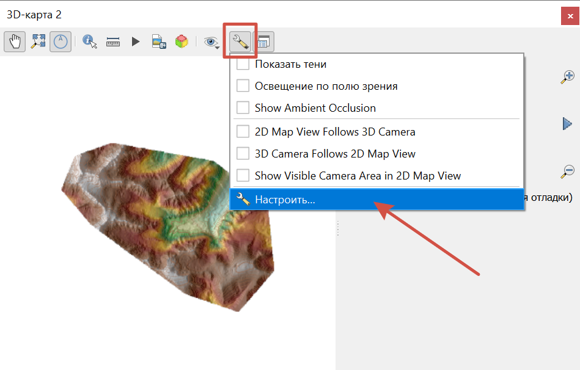Open the eye camera view dropdown
This screenshot has width=580, height=370.
tap(212, 42)
